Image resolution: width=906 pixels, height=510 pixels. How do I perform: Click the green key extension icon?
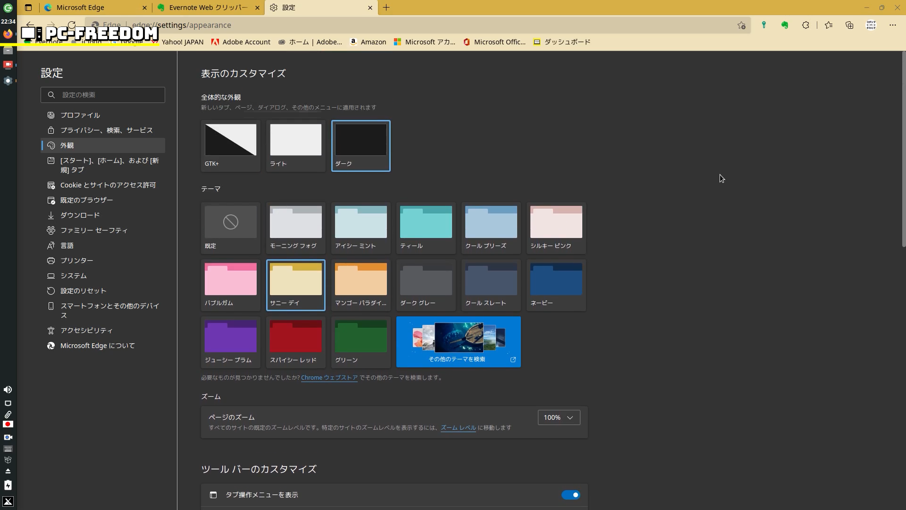pyautogui.click(x=764, y=25)
